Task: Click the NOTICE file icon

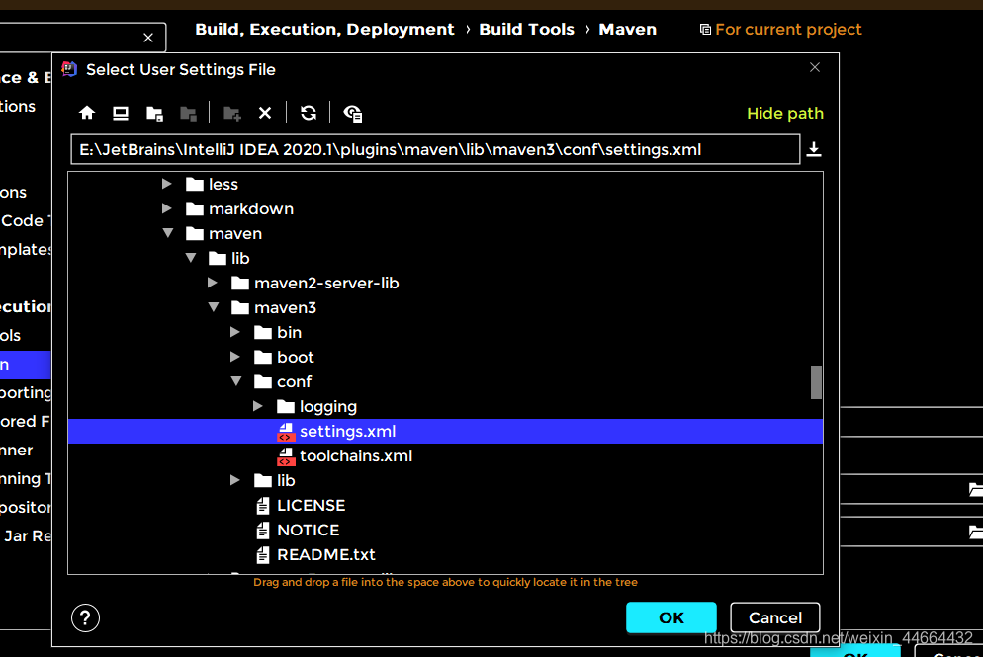Action: [263, 531]
